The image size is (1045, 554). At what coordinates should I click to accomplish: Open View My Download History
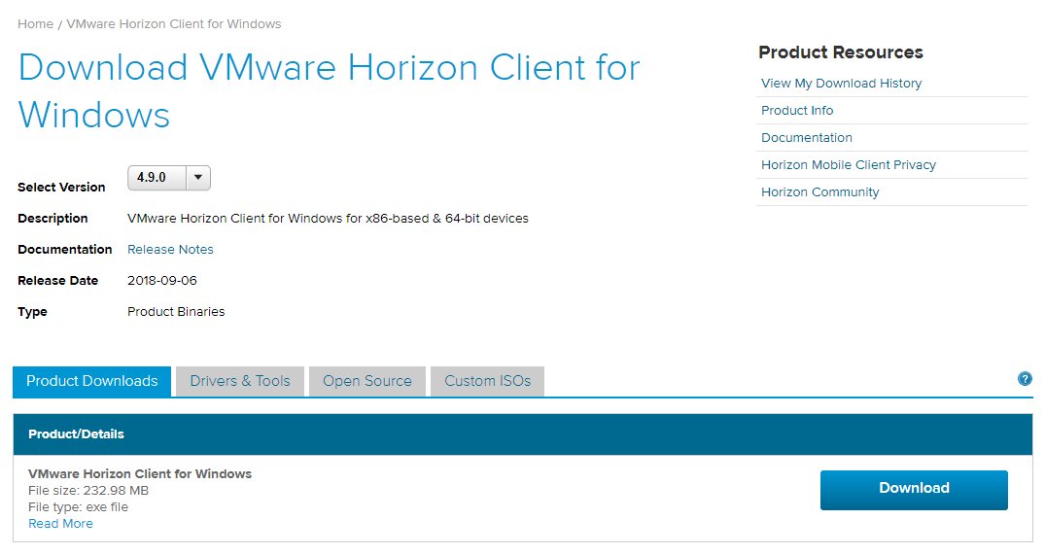[x=841, y=84]
